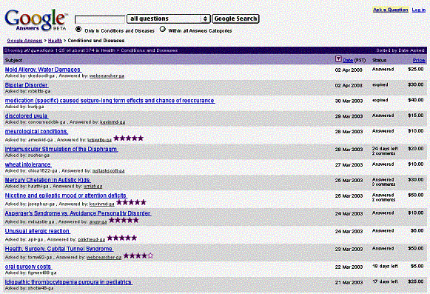Go to Google Answers breadcrumb link

tap(24, 41)
